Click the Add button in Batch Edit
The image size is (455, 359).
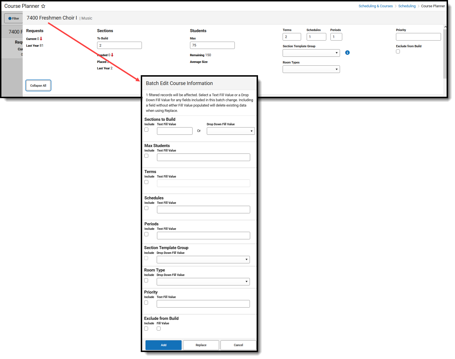163,345
